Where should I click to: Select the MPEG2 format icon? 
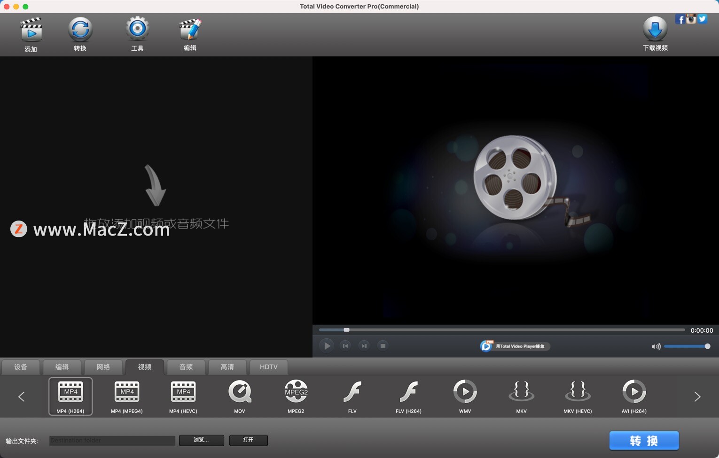click(x=296, y=392)
